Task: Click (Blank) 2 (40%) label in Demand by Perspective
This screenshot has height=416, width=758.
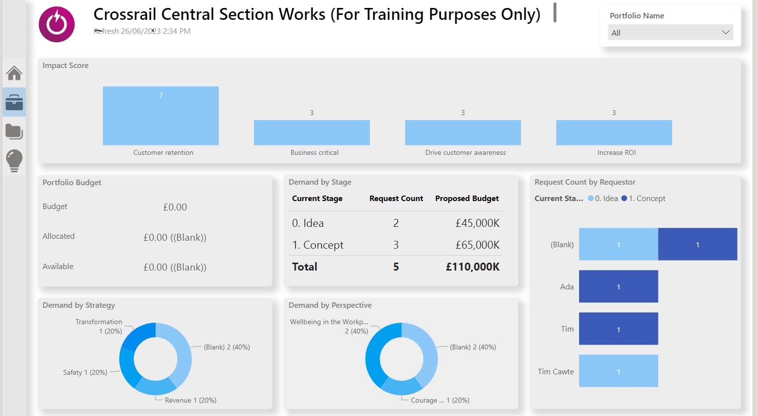Action: pyautogui.click(x=473, y=347)
